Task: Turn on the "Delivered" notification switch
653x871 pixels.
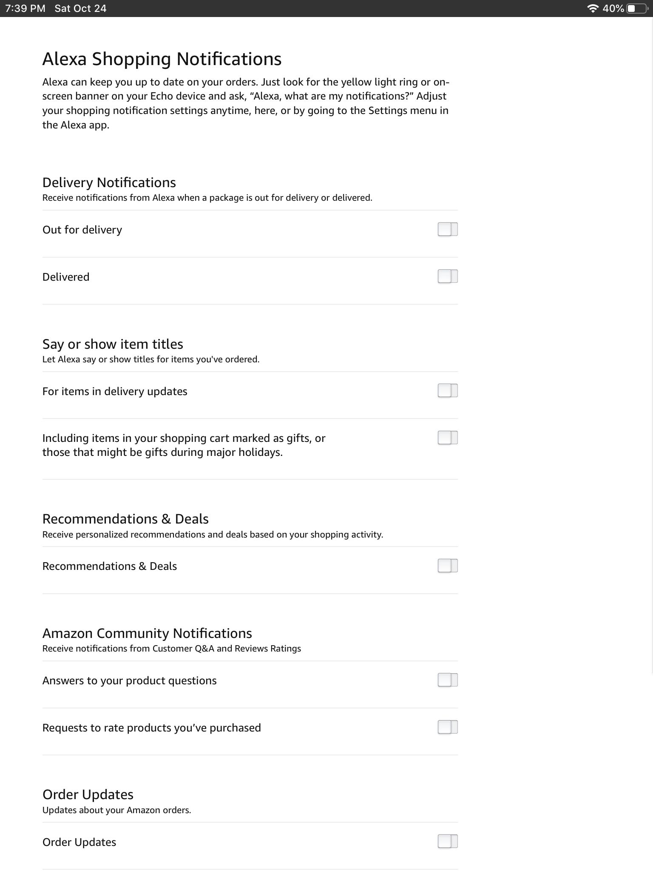Action: tap(447, 276)
